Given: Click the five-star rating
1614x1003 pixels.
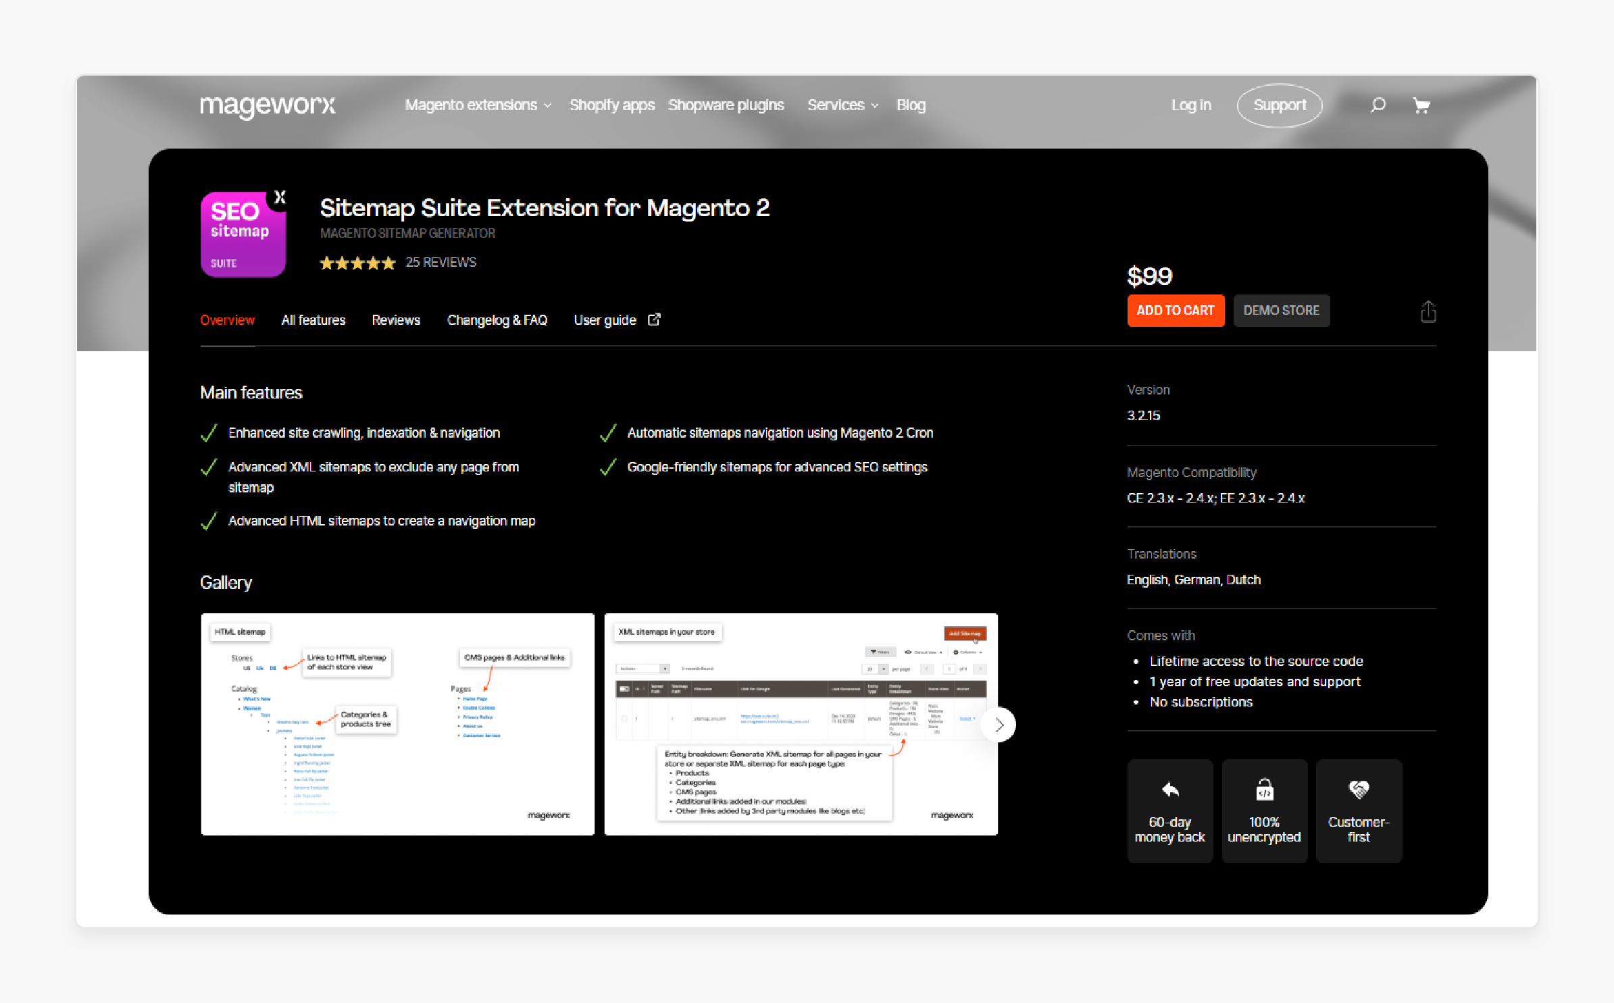Looking at the screenshot, I should pyautogui.click(x=357, y=263).
